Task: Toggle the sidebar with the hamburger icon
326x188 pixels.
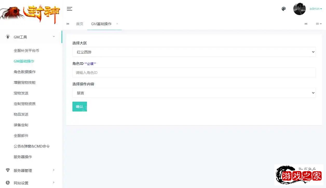Action: pyautogui.click(x=69, y=9)
